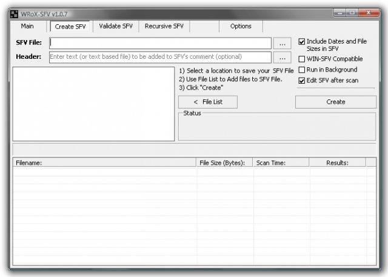
Task: Click the Scan Time column header
Action: [x=281, y=162]
